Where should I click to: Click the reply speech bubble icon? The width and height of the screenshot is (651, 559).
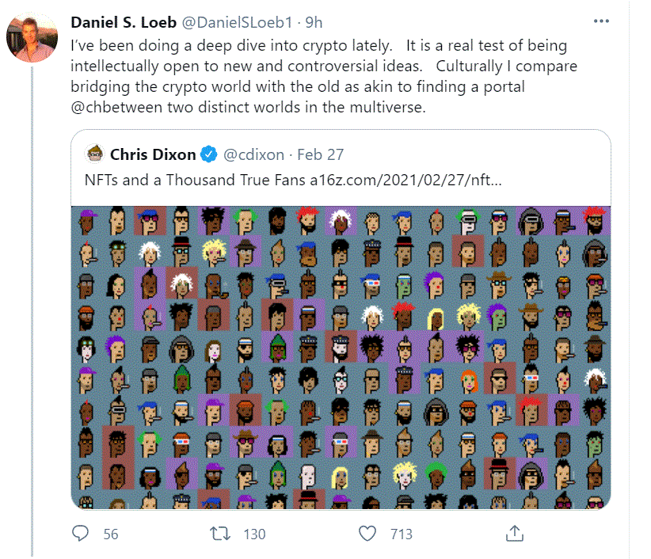click(82, 534)
